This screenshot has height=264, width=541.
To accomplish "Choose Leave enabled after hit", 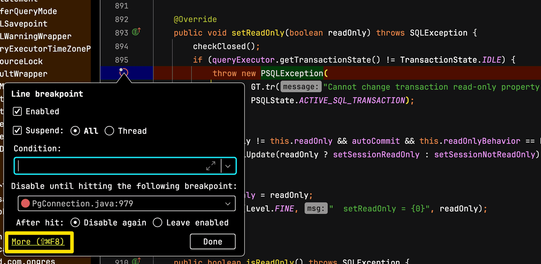I will tap(157, 222).
